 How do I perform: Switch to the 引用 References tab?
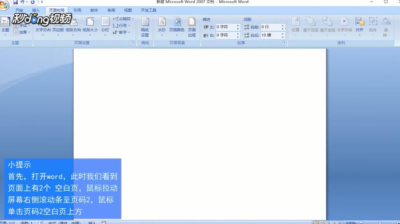(x=77, y=10)
